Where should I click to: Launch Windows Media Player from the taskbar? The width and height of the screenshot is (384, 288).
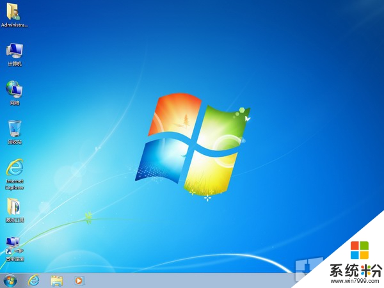click(79, 281)
